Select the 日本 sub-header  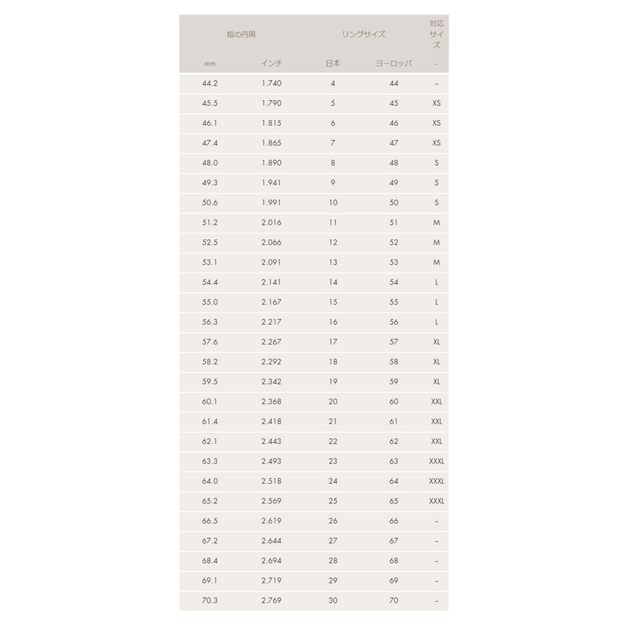pyautogui.click(x=333, y=63)
